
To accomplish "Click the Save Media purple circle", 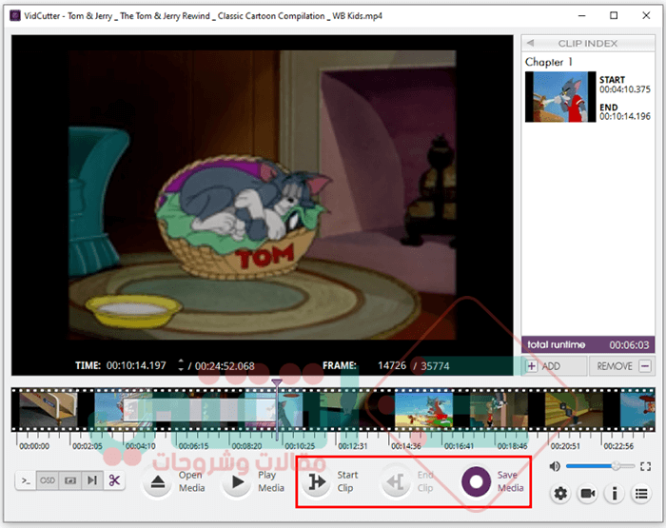I will point(476,481).
